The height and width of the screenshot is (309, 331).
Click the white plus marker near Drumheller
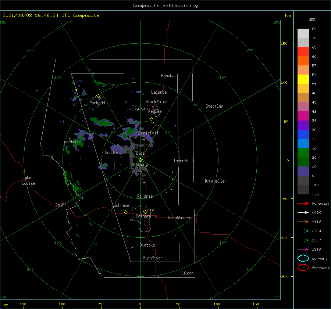[208, 148]
